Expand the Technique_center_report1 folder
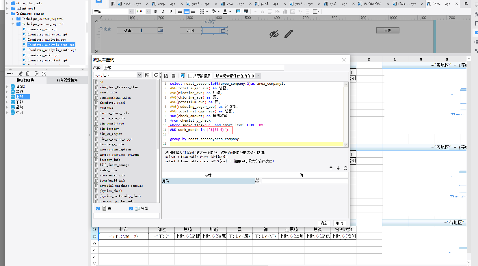 coord(13,19)
